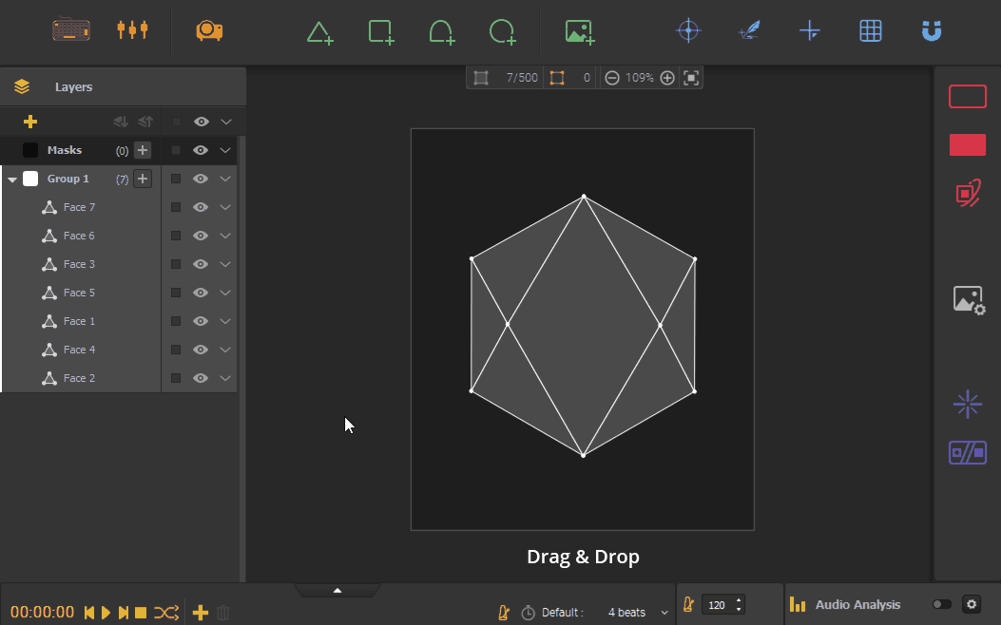Hide the Face 3 layer
Image resolution: width=1001 pixels, height=625 pixels.
200,264
